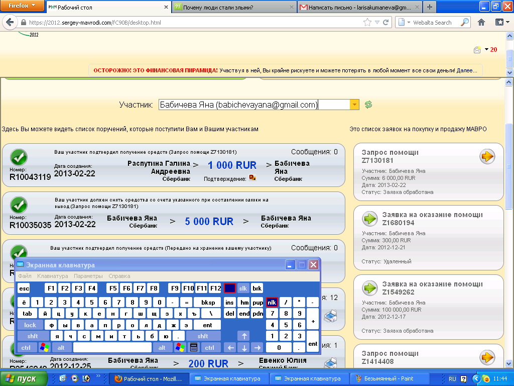Reload the page
The width and height of the screenshot is (514, 386).
click(x=386, y=22)
